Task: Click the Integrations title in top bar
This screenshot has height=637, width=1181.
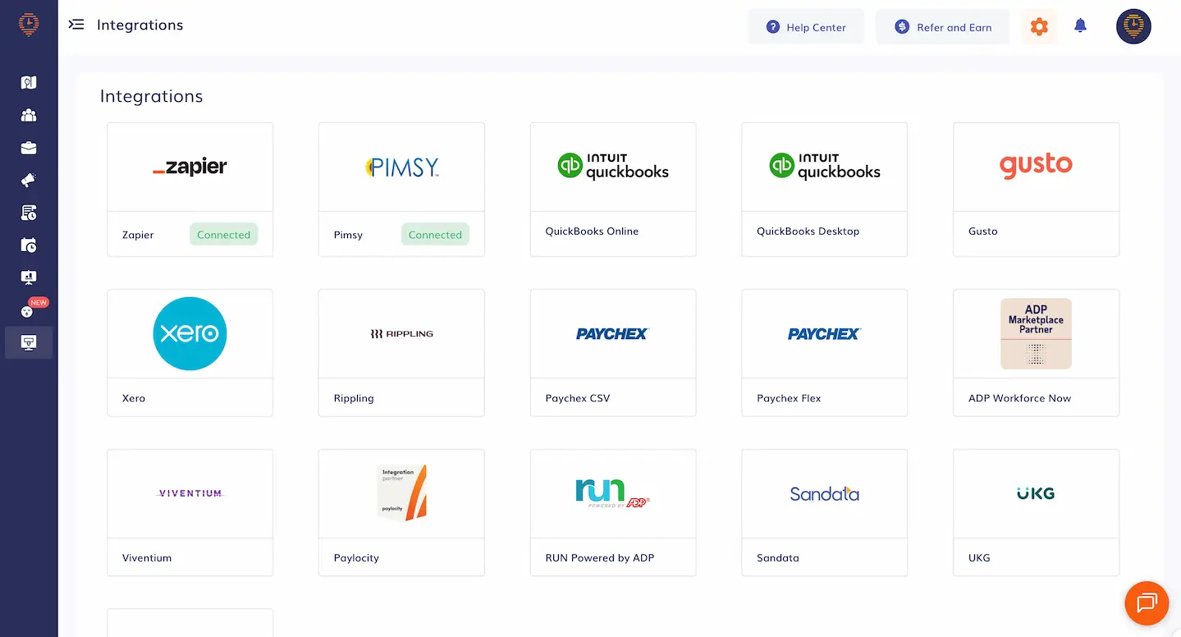Action: pyautogui.click(x=140, y=25)
